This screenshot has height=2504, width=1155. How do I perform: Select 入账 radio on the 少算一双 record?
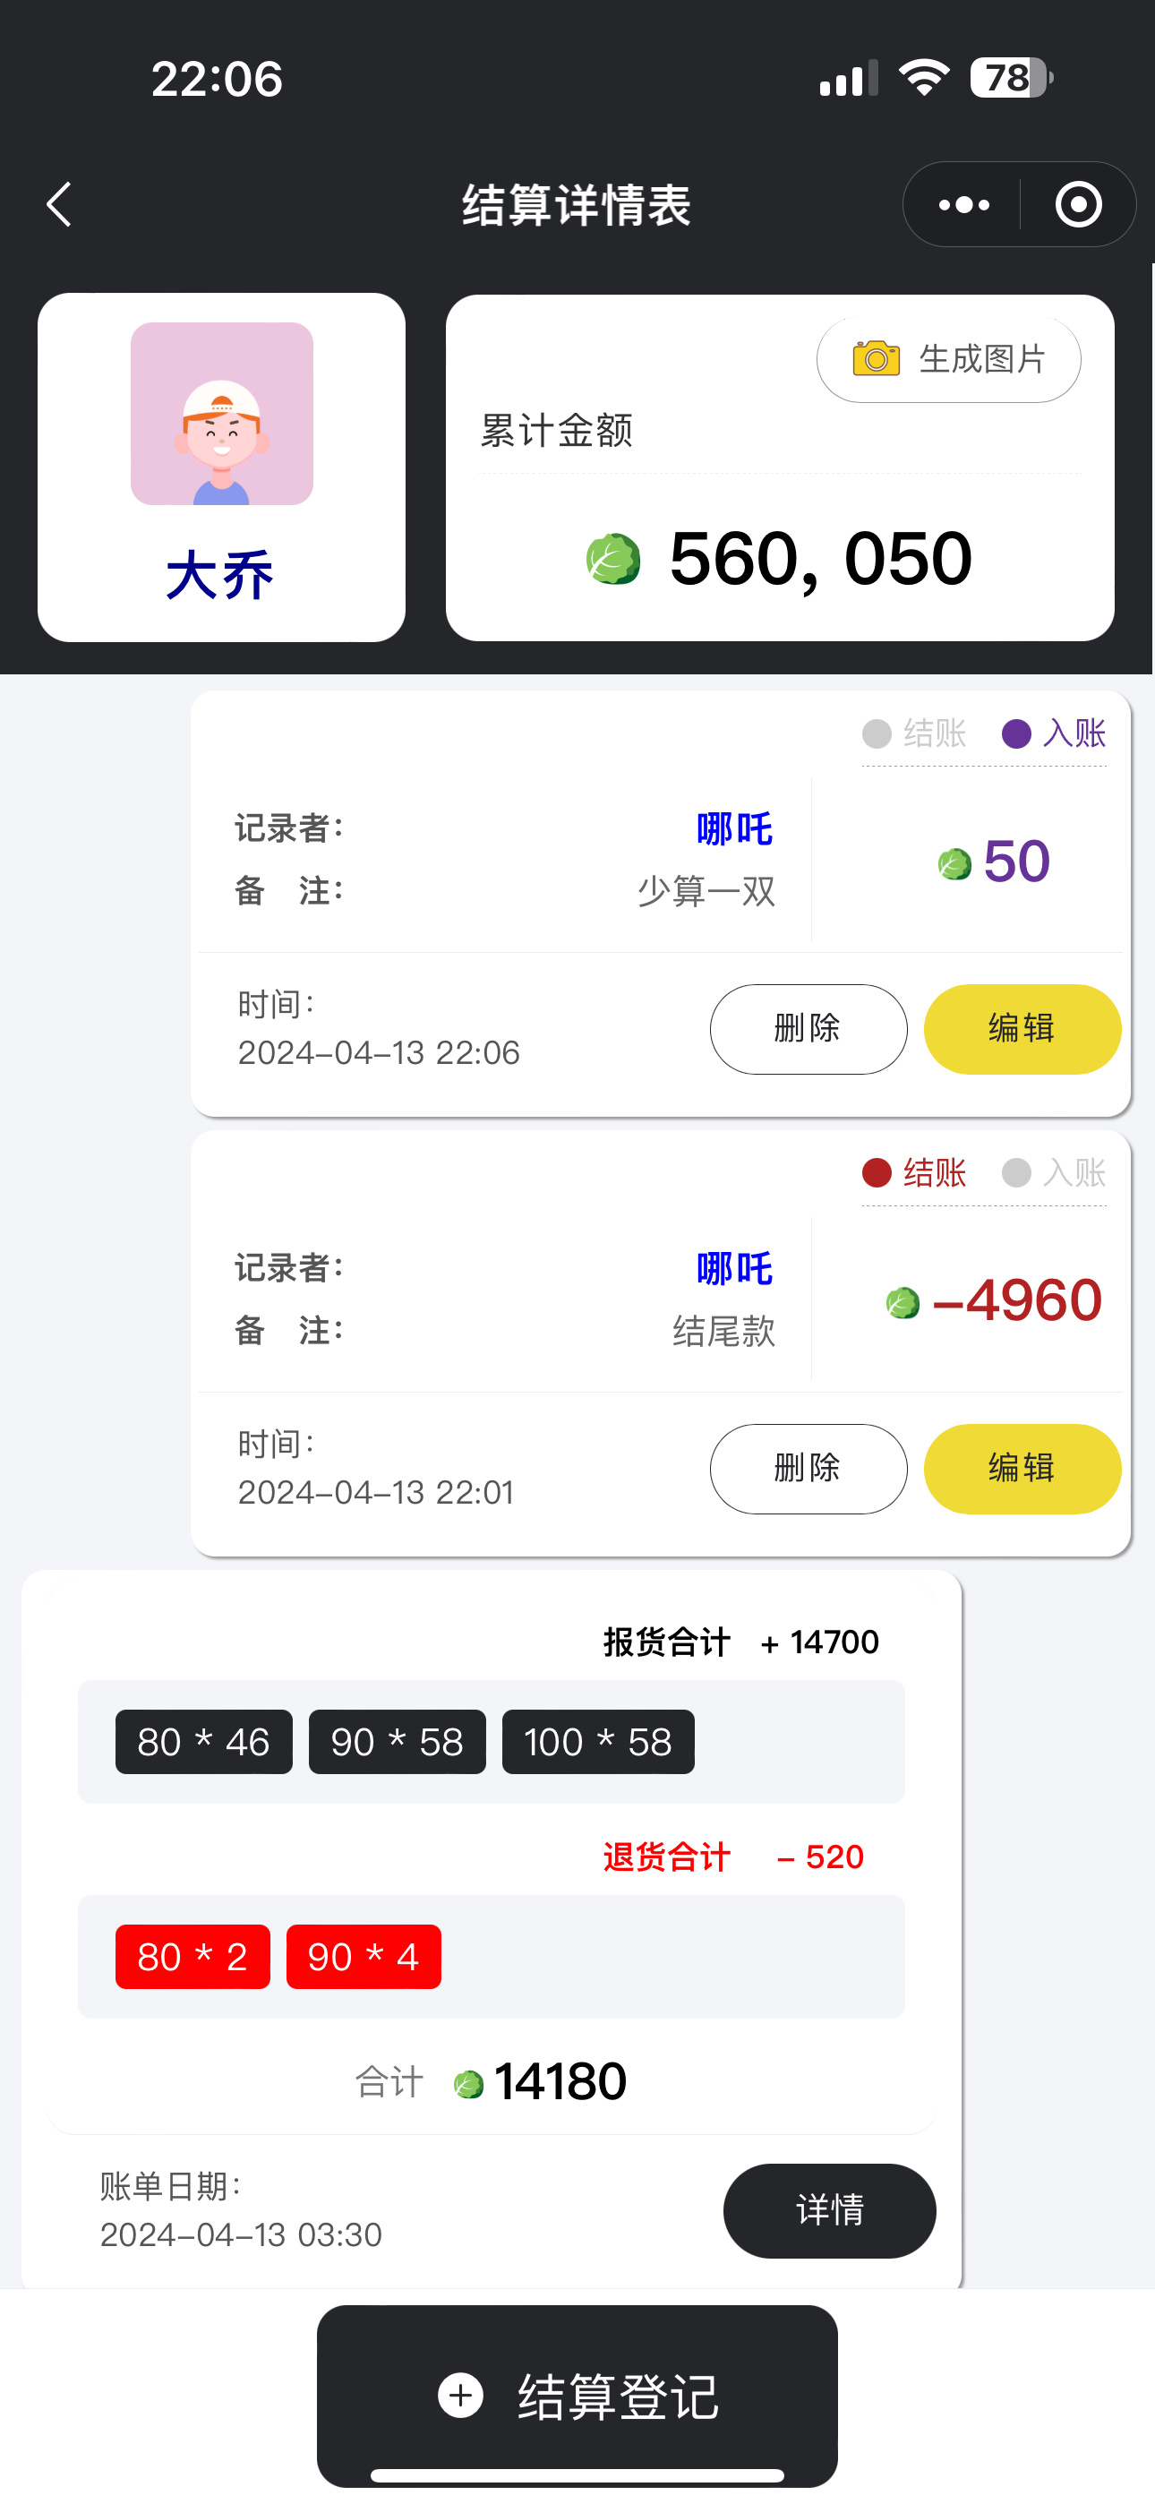click(x=1017, y=733)
